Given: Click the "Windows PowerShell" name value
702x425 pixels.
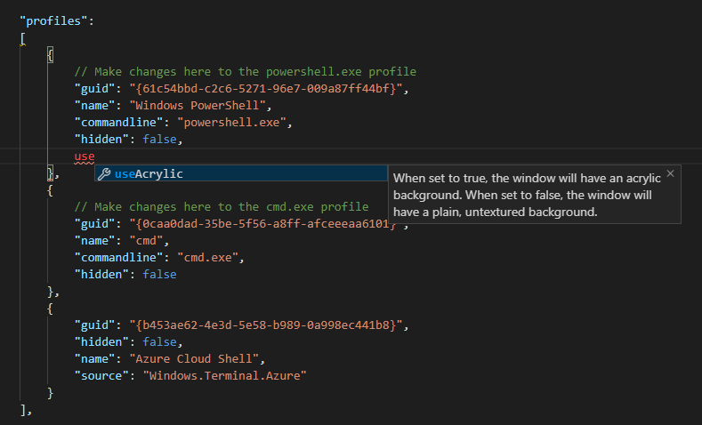Looking at the screenshot, I should (198, 106).
